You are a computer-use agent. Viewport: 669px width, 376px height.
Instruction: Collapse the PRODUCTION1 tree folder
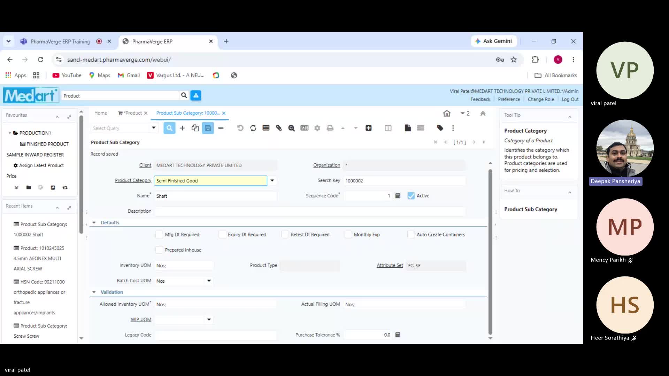(10, 133)
